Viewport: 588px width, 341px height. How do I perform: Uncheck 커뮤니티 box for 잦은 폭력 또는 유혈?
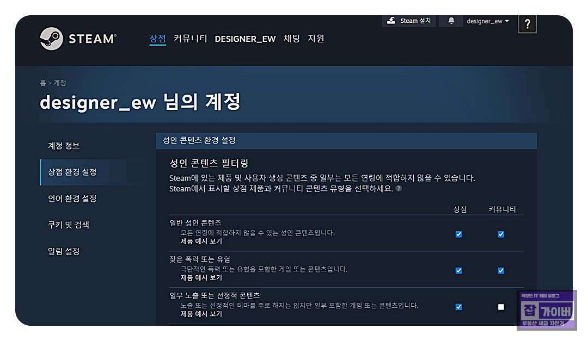[501, 270]
